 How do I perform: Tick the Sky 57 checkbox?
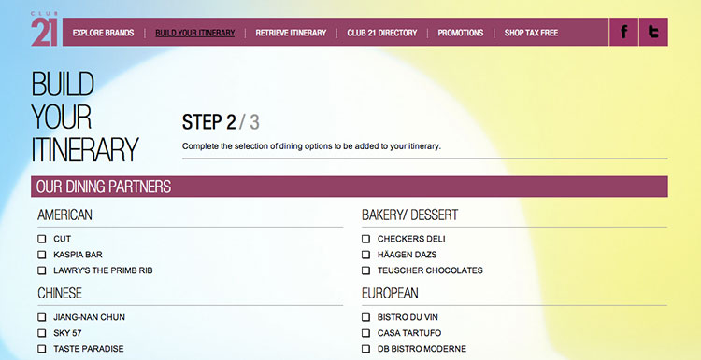[41, 332]
